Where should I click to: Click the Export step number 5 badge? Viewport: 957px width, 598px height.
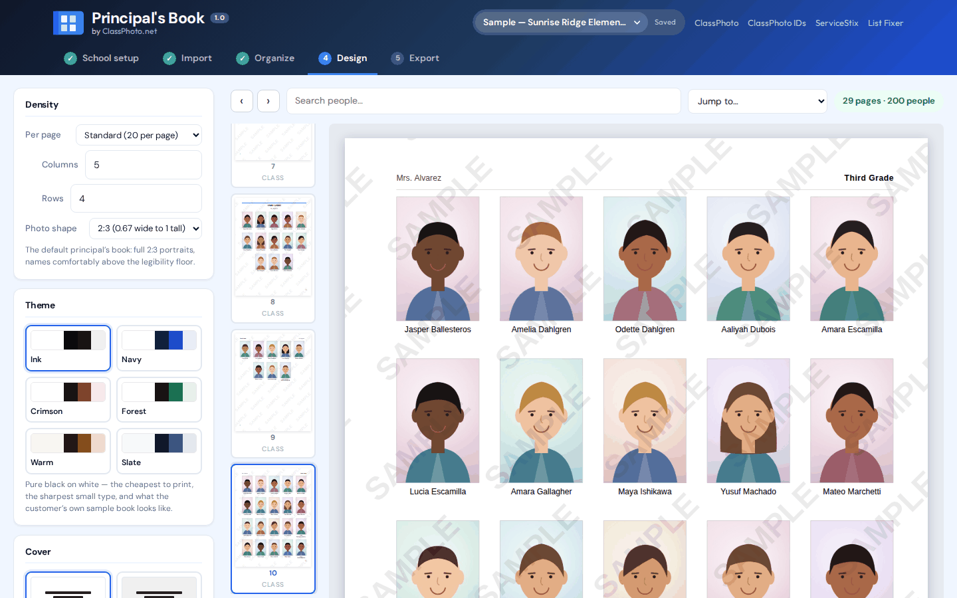click(397, 58)
